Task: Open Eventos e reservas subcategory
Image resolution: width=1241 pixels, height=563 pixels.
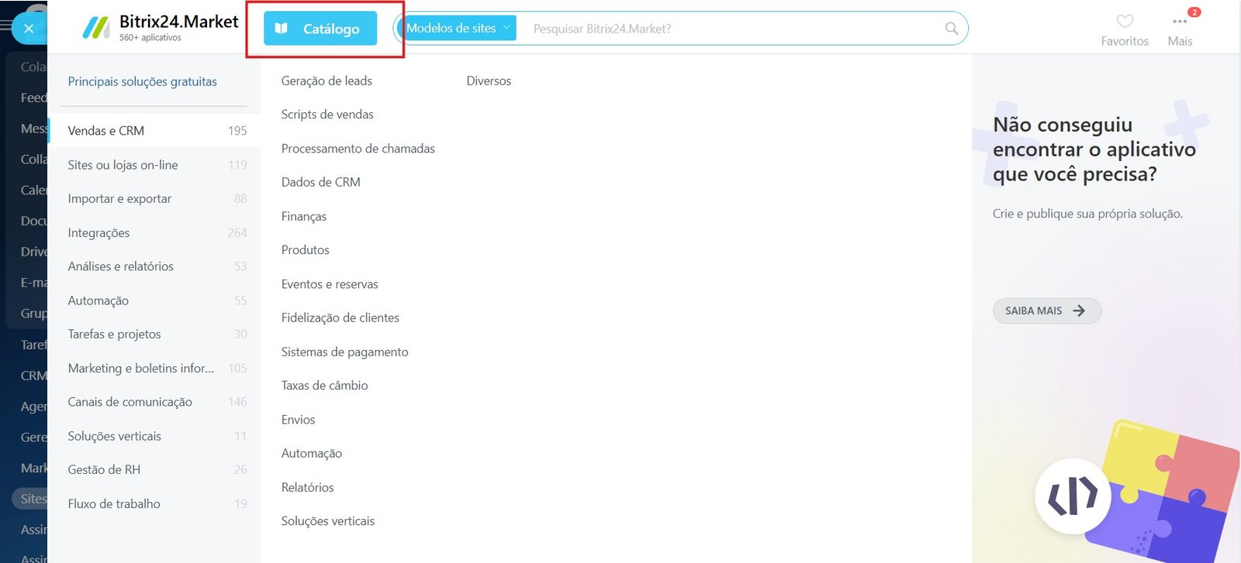Action: (330, 284)
